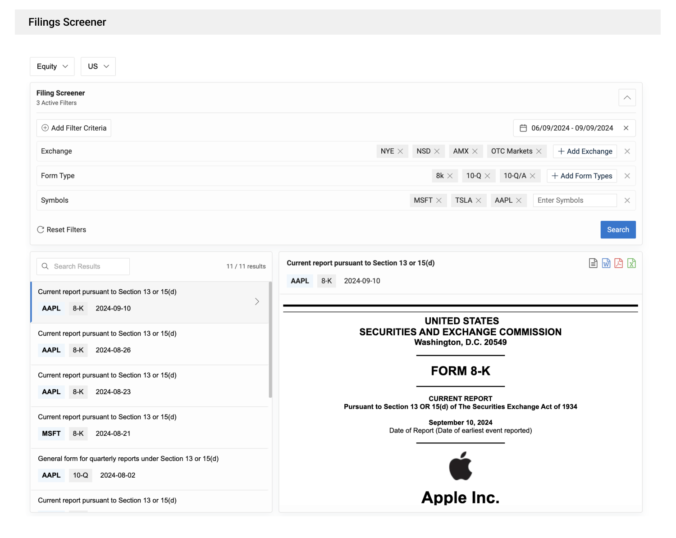The height and width of the screenshot is (538, 676).
Task: Click the Add Filter Criteria plus icon
Action: click(46, 128)
